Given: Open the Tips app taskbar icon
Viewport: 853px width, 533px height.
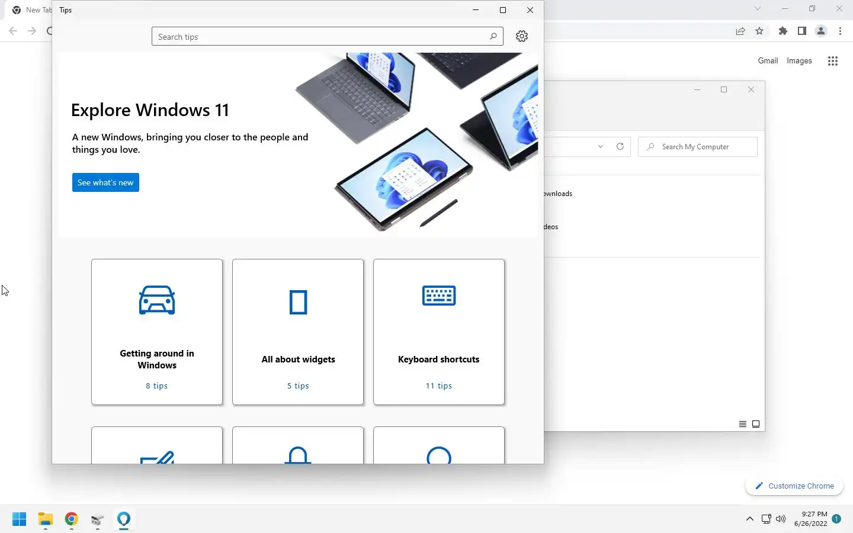Looking at the screenshot, I should 124,519.
